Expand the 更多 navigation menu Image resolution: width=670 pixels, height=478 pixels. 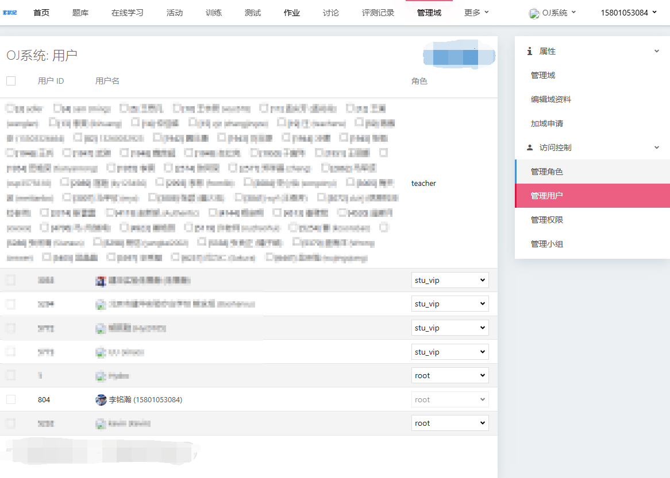476,13
